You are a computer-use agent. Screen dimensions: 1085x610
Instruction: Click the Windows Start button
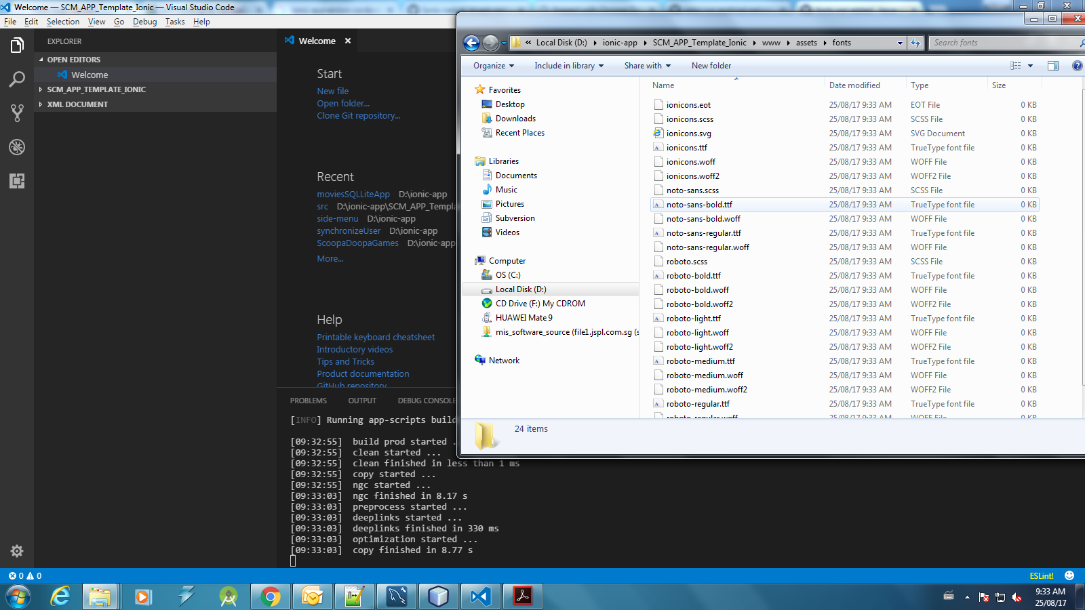(18, 596)
